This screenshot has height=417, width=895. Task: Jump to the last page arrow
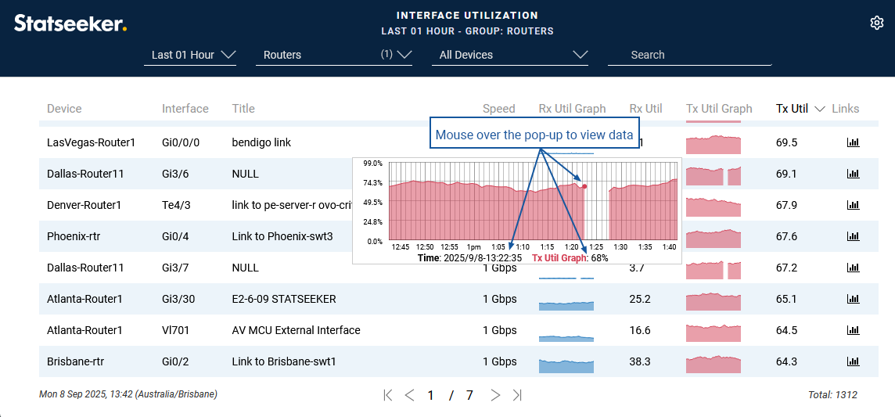pyautogui.click(x=516, y=395)
